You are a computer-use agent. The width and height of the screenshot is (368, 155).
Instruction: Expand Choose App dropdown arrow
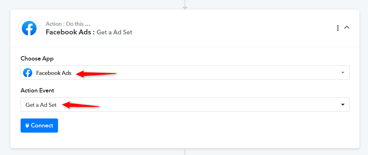tap(343, 73)
